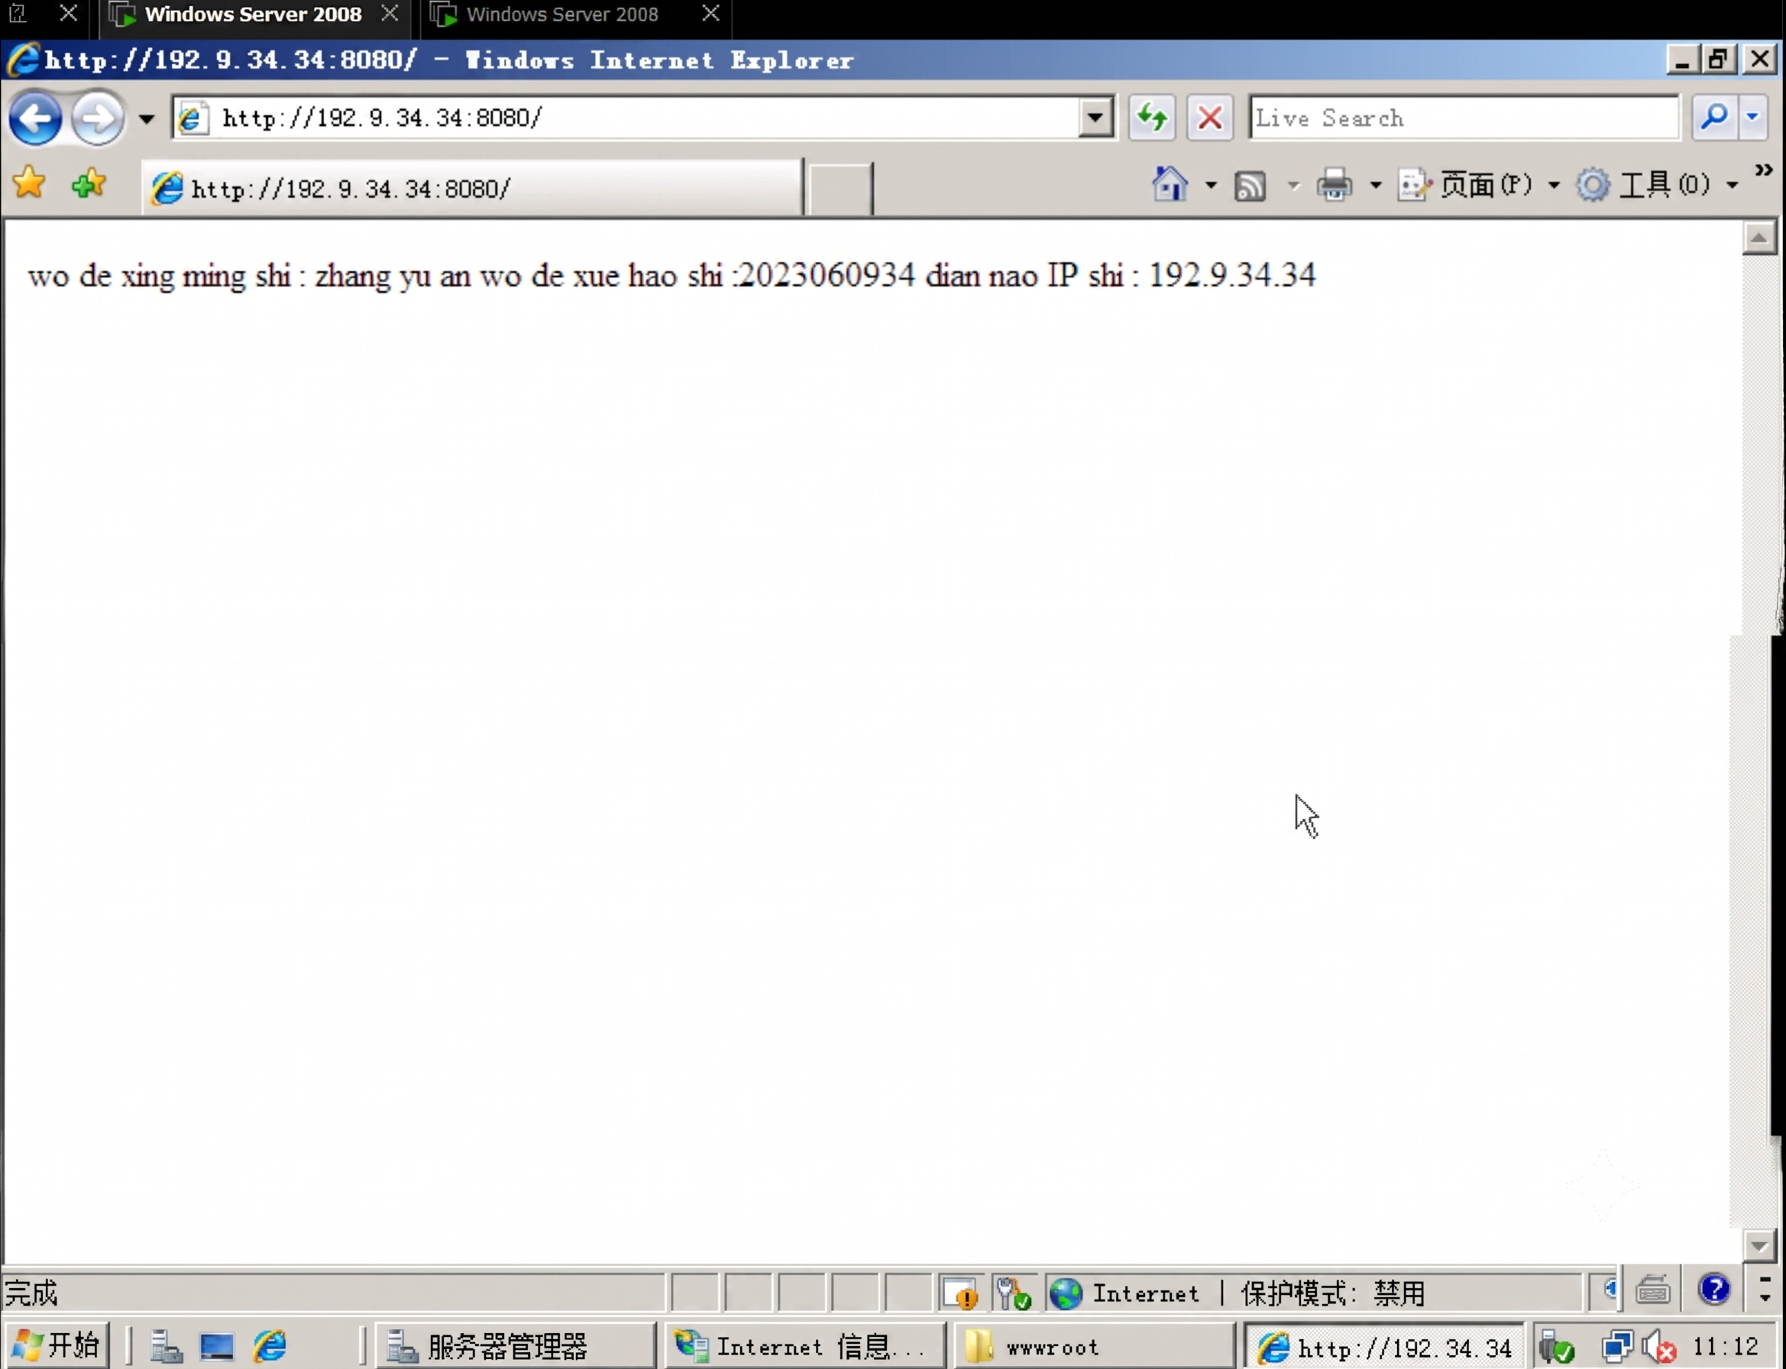The width and height of the screenshot is (1786, 1369).
Task: Open the 开始 Start menu
Action: point(57,1345)
